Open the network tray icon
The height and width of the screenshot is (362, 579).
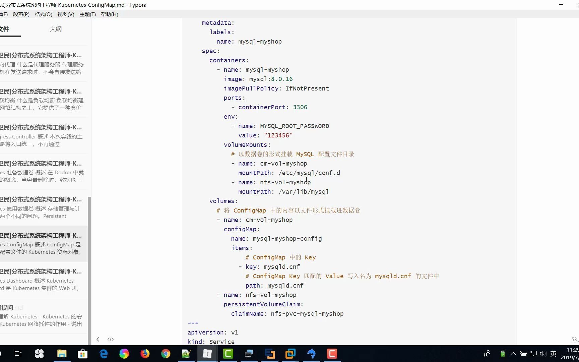point(533,354)
